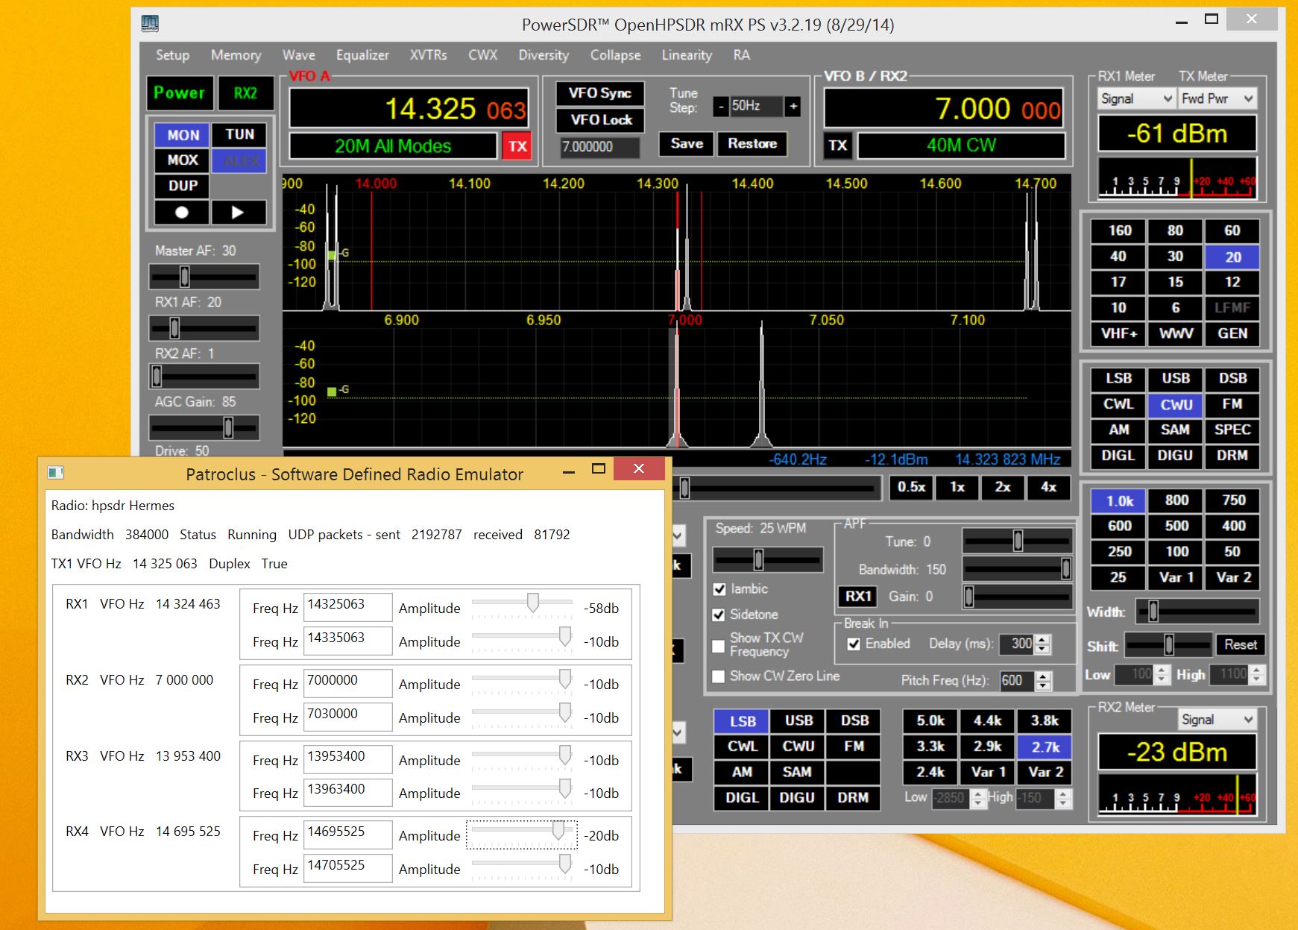Screen dimensions: 1298x930
Task: Adjust the CW Speed slider
Action: pos(768,559)
